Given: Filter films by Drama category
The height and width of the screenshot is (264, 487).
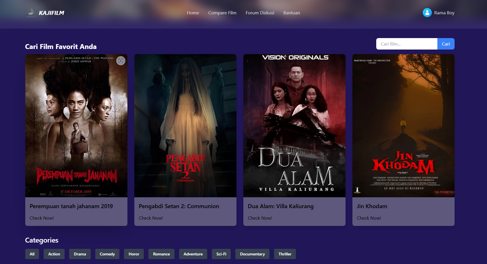Looking at the screenshot, I should 80,254.
